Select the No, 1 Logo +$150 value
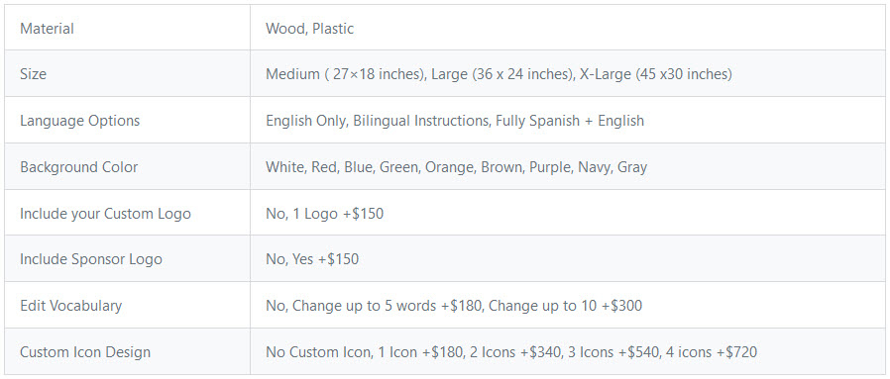Screen dimensions: 890x379 point(325,214)
